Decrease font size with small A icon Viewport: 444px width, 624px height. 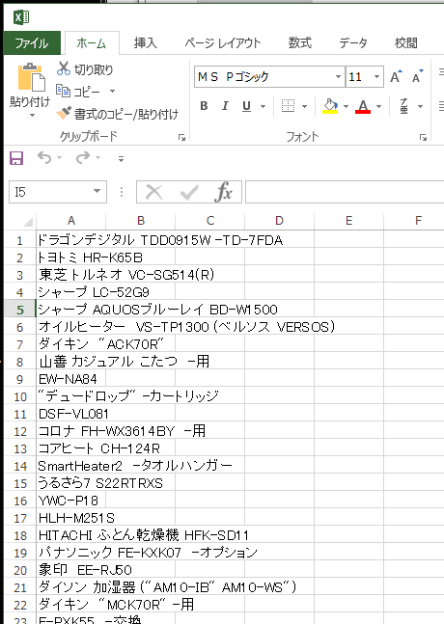point(417,76)
